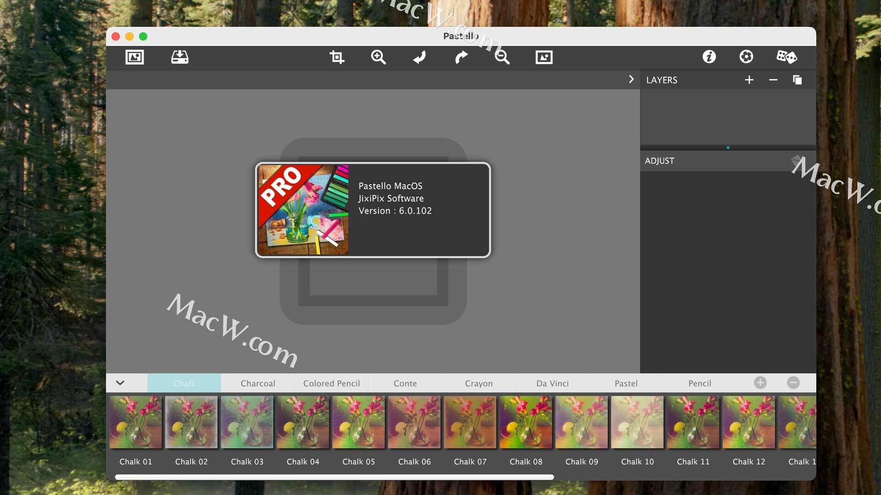The width and height of the screenshot is (881, 495).
Task: Click the Pastello PRO splash image
Action: click(303, 210)
